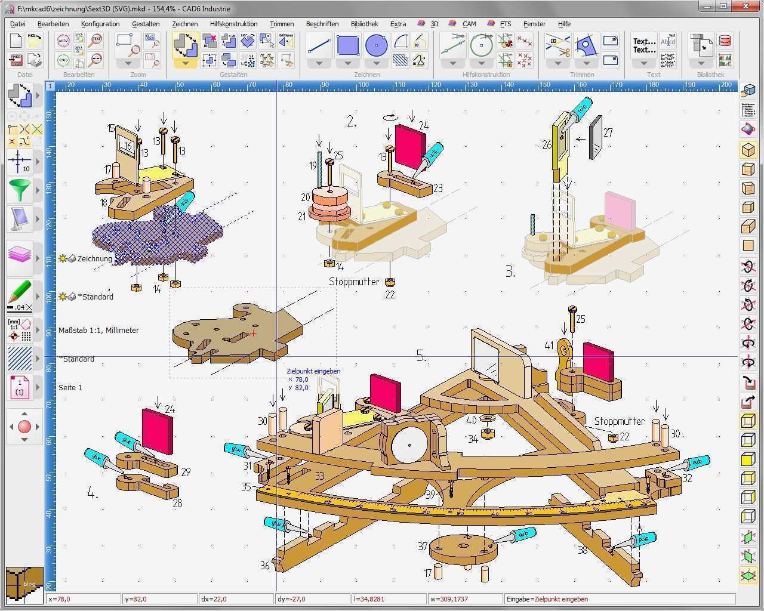The height and width of the screenshot is (611, 764).
Task: Select the construction line tool
Action: (453, 45)
